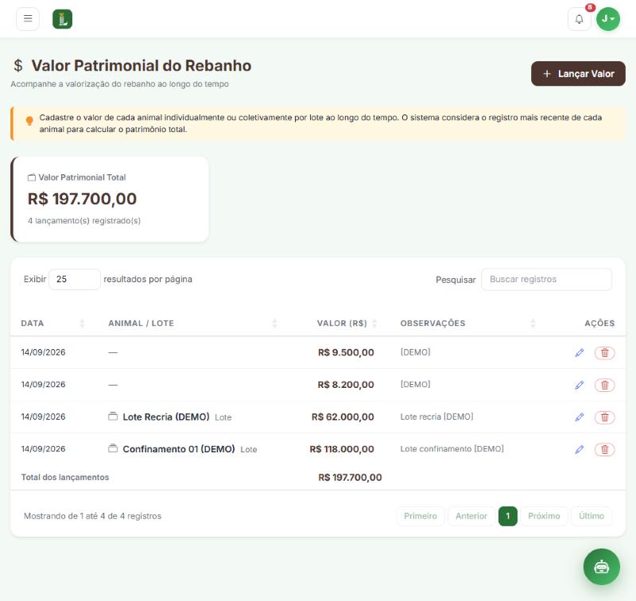Open the chatbot assistant floating button
636x601 pixels.
tap(602, 567)
